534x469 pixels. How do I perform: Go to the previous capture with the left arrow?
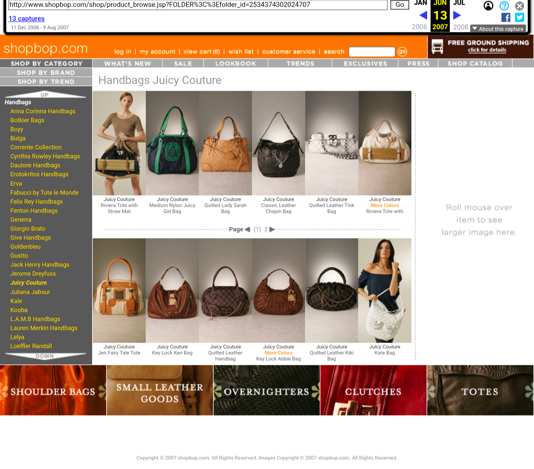click(x=423, y=15)
